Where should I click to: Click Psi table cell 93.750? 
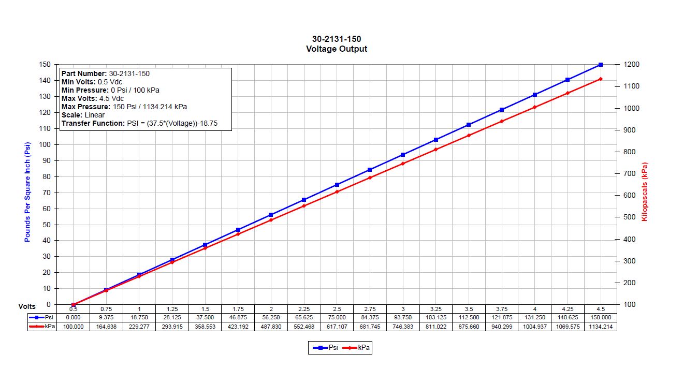[403, 317]
